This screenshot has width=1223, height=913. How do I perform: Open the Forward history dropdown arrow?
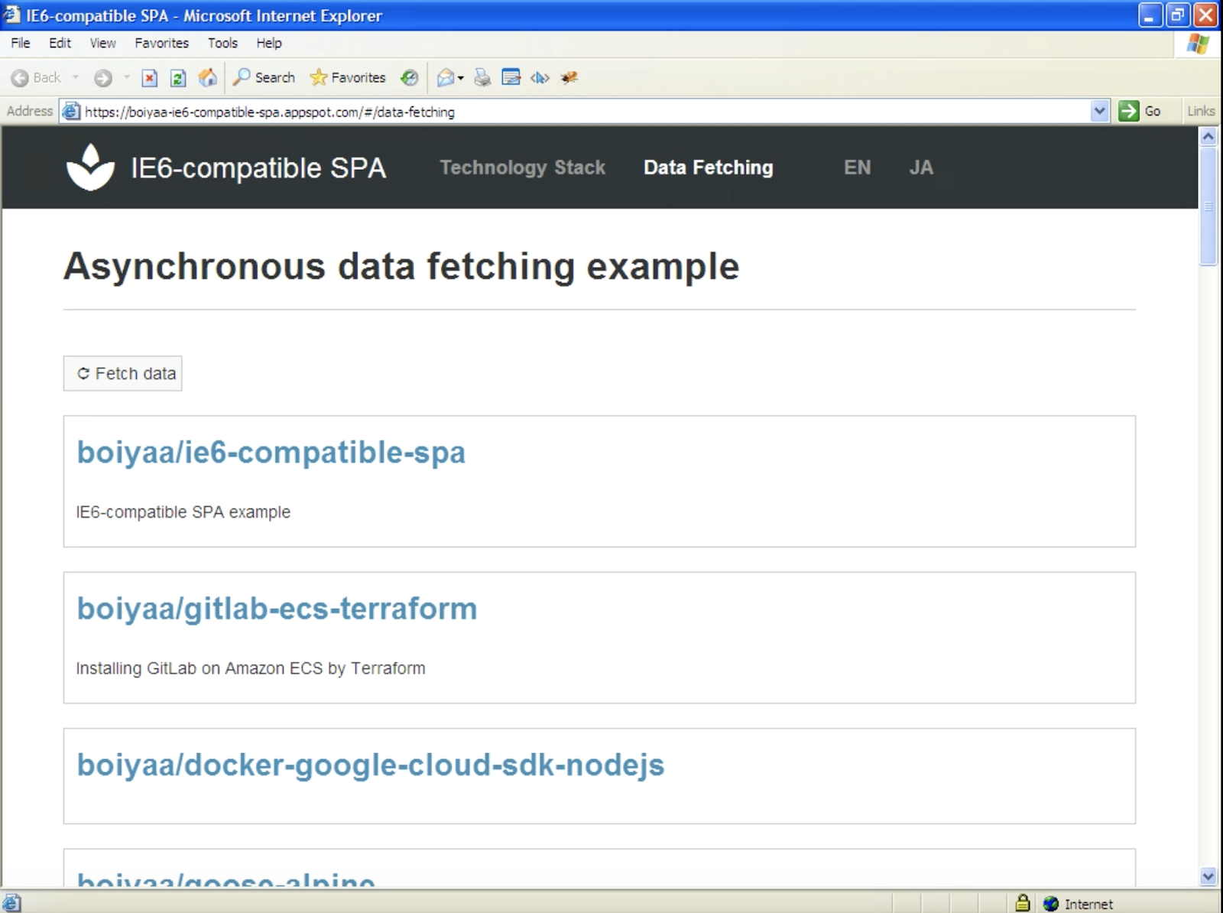click(x=126, y=77)
